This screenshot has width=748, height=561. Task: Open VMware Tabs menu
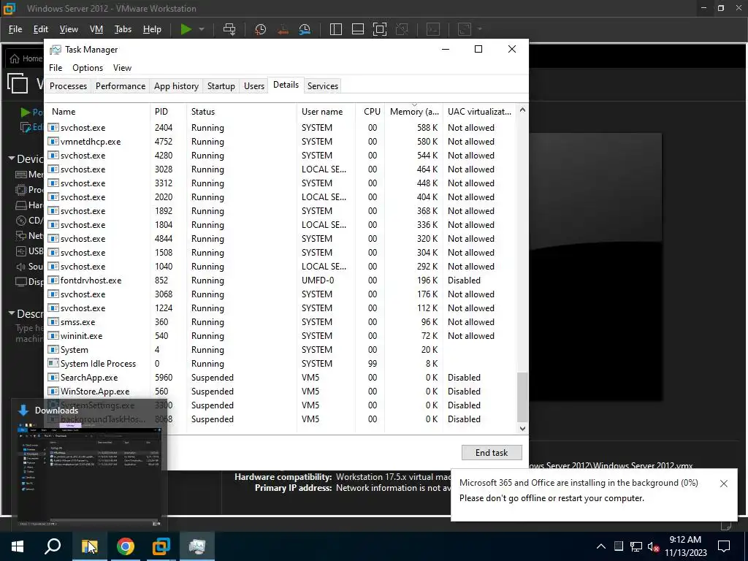[123, 29]
